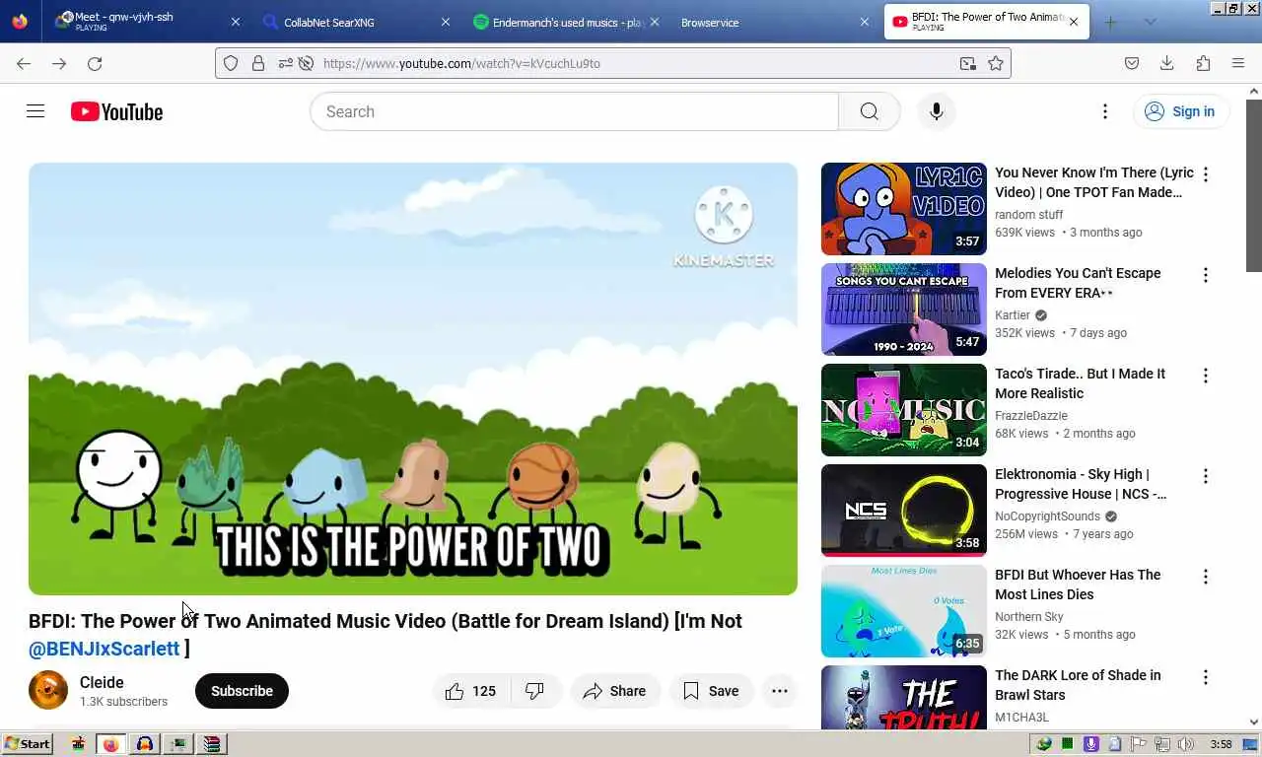Click the page vertical scrollbar thumb
1262x757 pixels.
click(1254, 184)
